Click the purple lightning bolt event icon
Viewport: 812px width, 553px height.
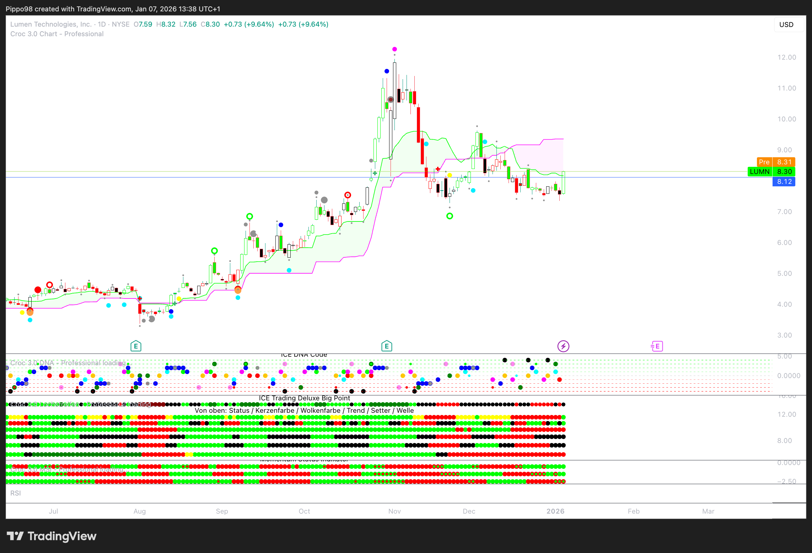(x=563, y=346)
